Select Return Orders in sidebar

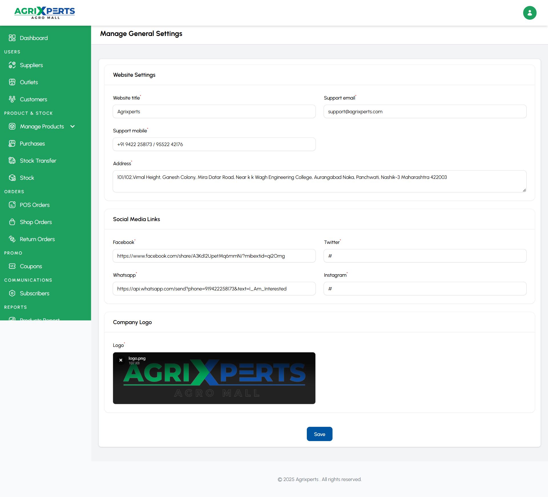37,239
